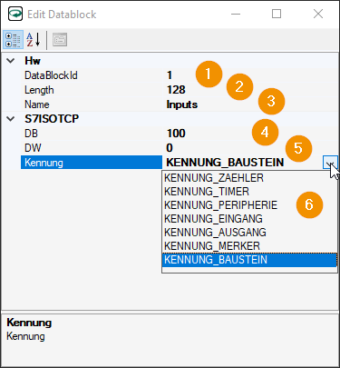340x368 pixels.
Task: Select KENNUNG_AUSGANG in the dropdown
Action: click(249, 233)
